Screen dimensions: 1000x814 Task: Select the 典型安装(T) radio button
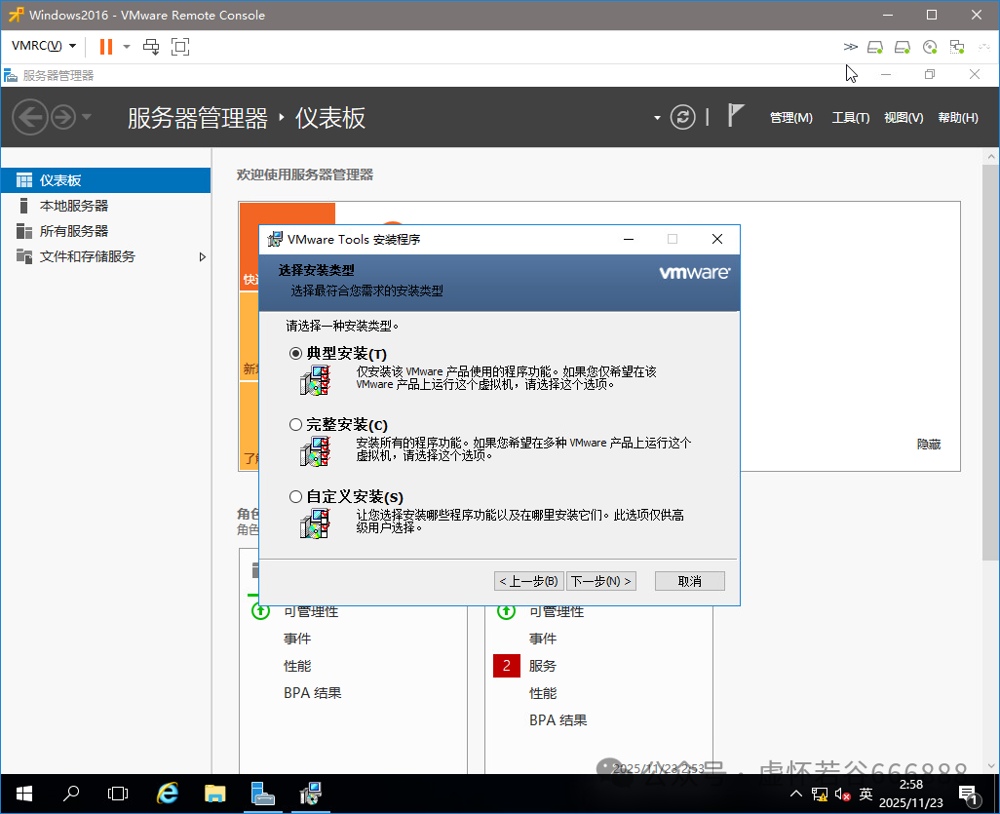pos(295,354)
